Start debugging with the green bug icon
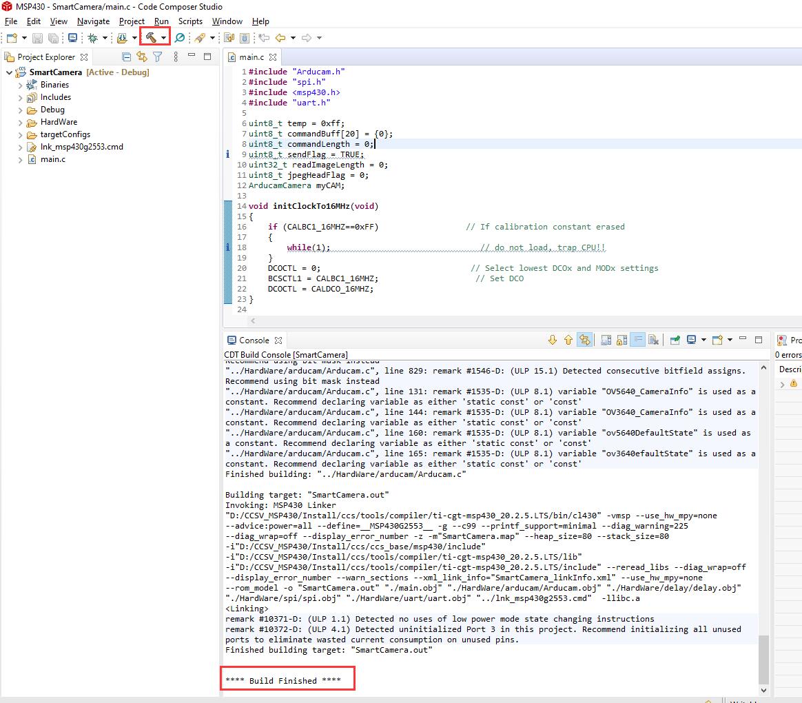 [92, 38]
